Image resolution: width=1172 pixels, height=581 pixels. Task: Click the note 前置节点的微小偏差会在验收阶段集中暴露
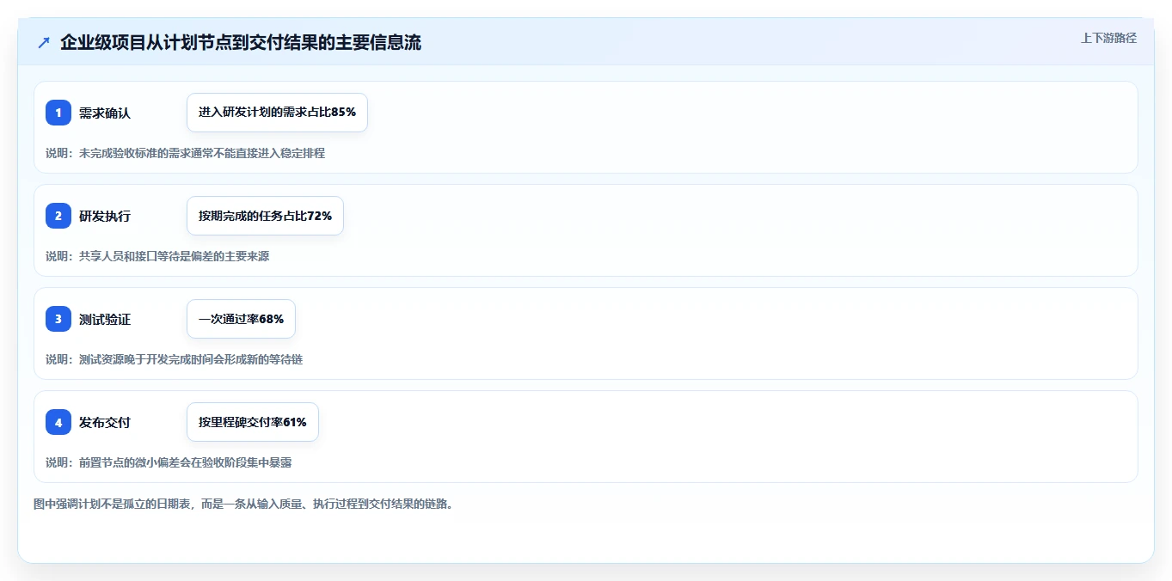(185, 462)
